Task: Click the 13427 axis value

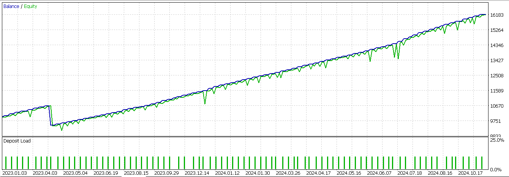Action: click(x=496, y=61)
